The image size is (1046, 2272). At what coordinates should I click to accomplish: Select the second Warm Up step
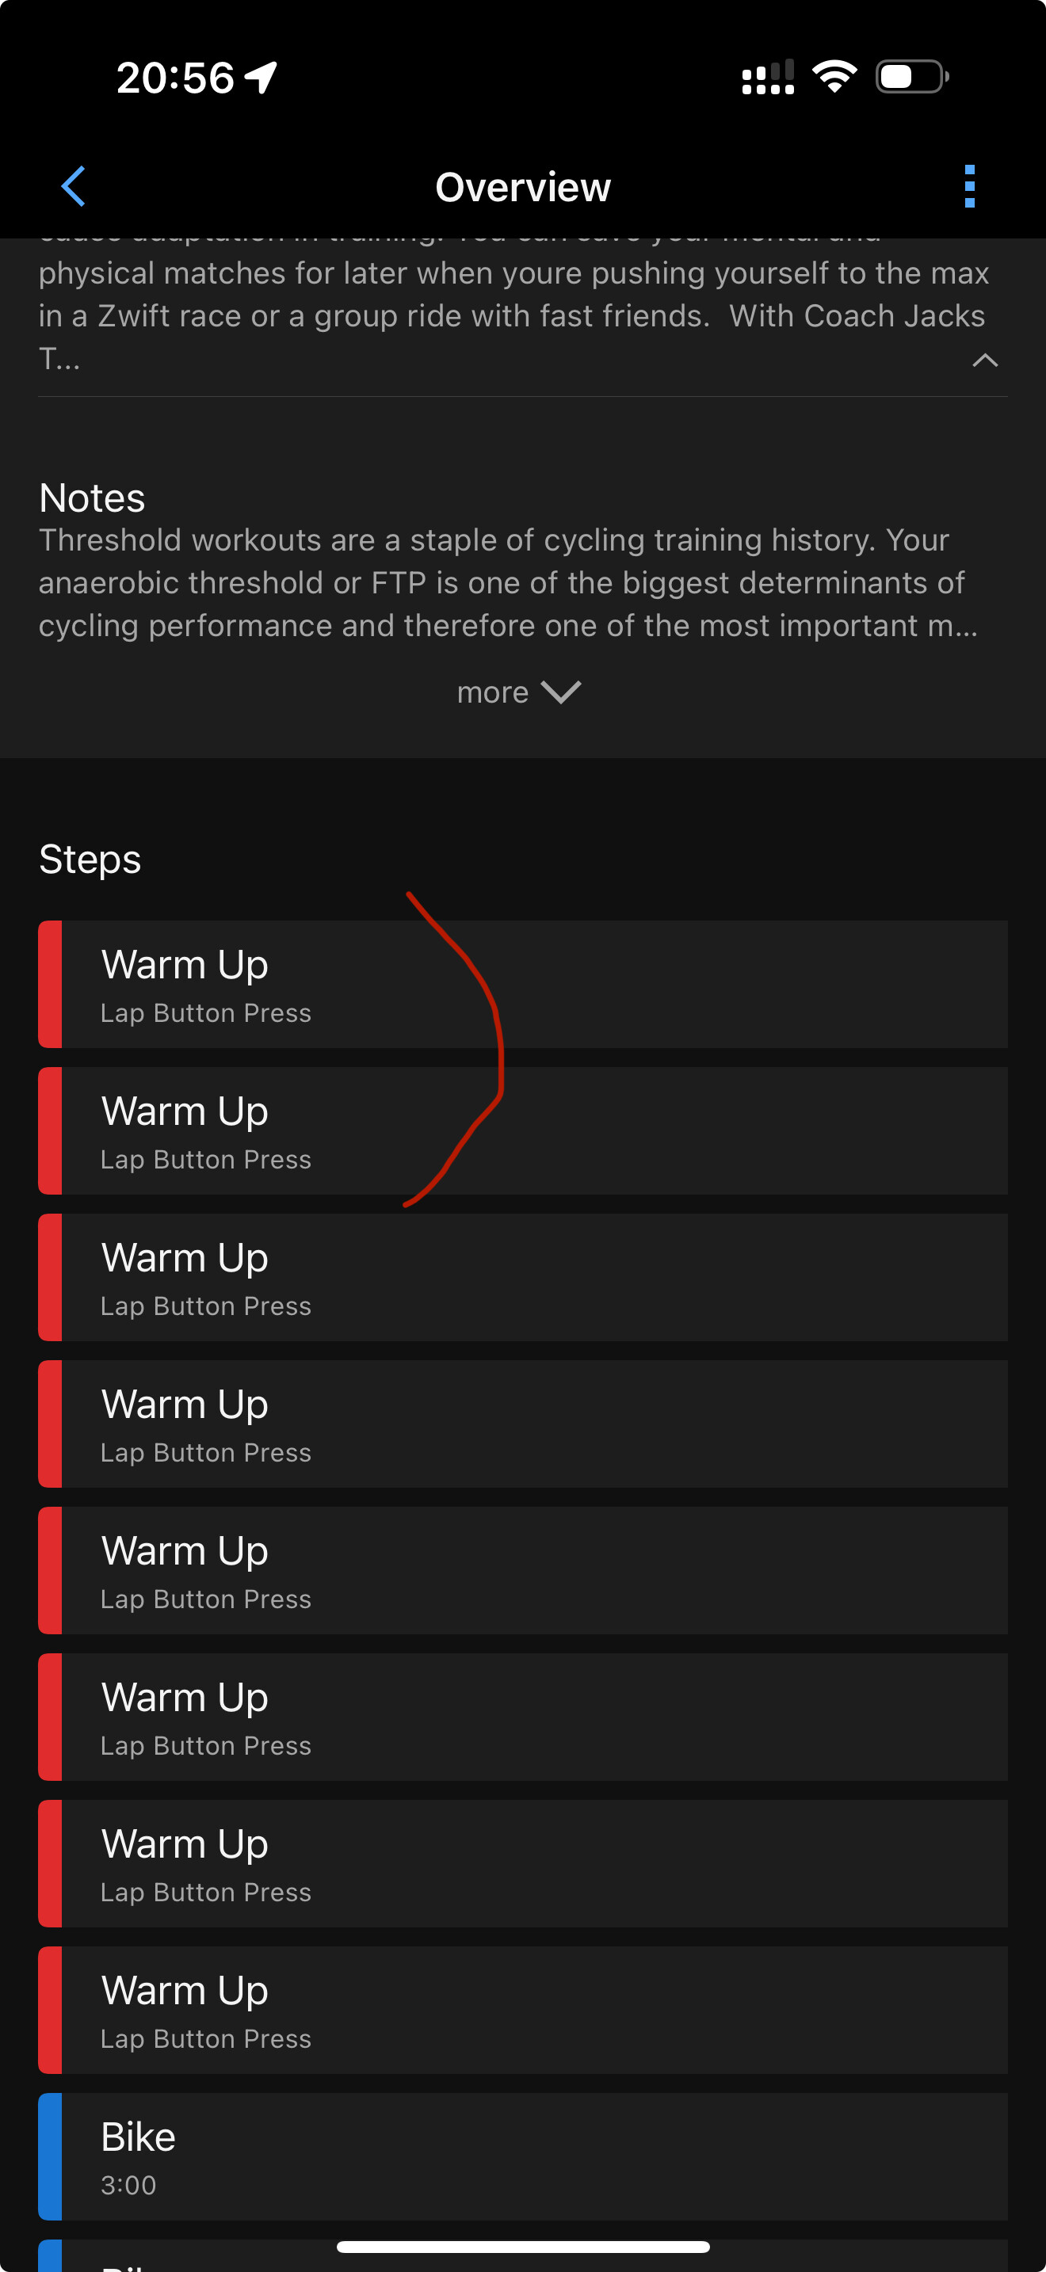522,1130
